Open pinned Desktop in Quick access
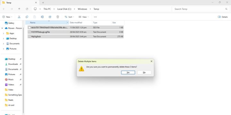231x115 pixels. coord(10,59)
